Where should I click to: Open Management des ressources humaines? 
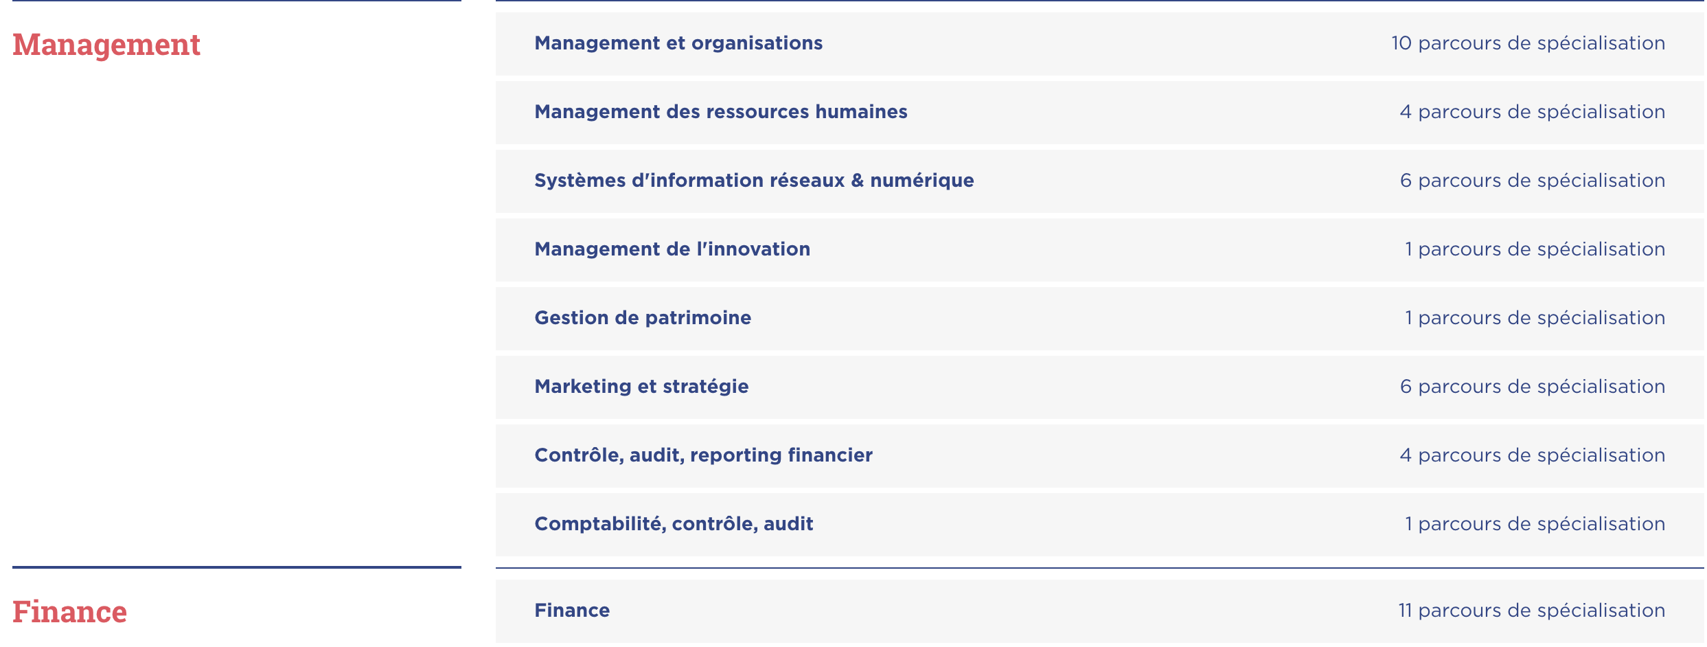coord(720,112)
